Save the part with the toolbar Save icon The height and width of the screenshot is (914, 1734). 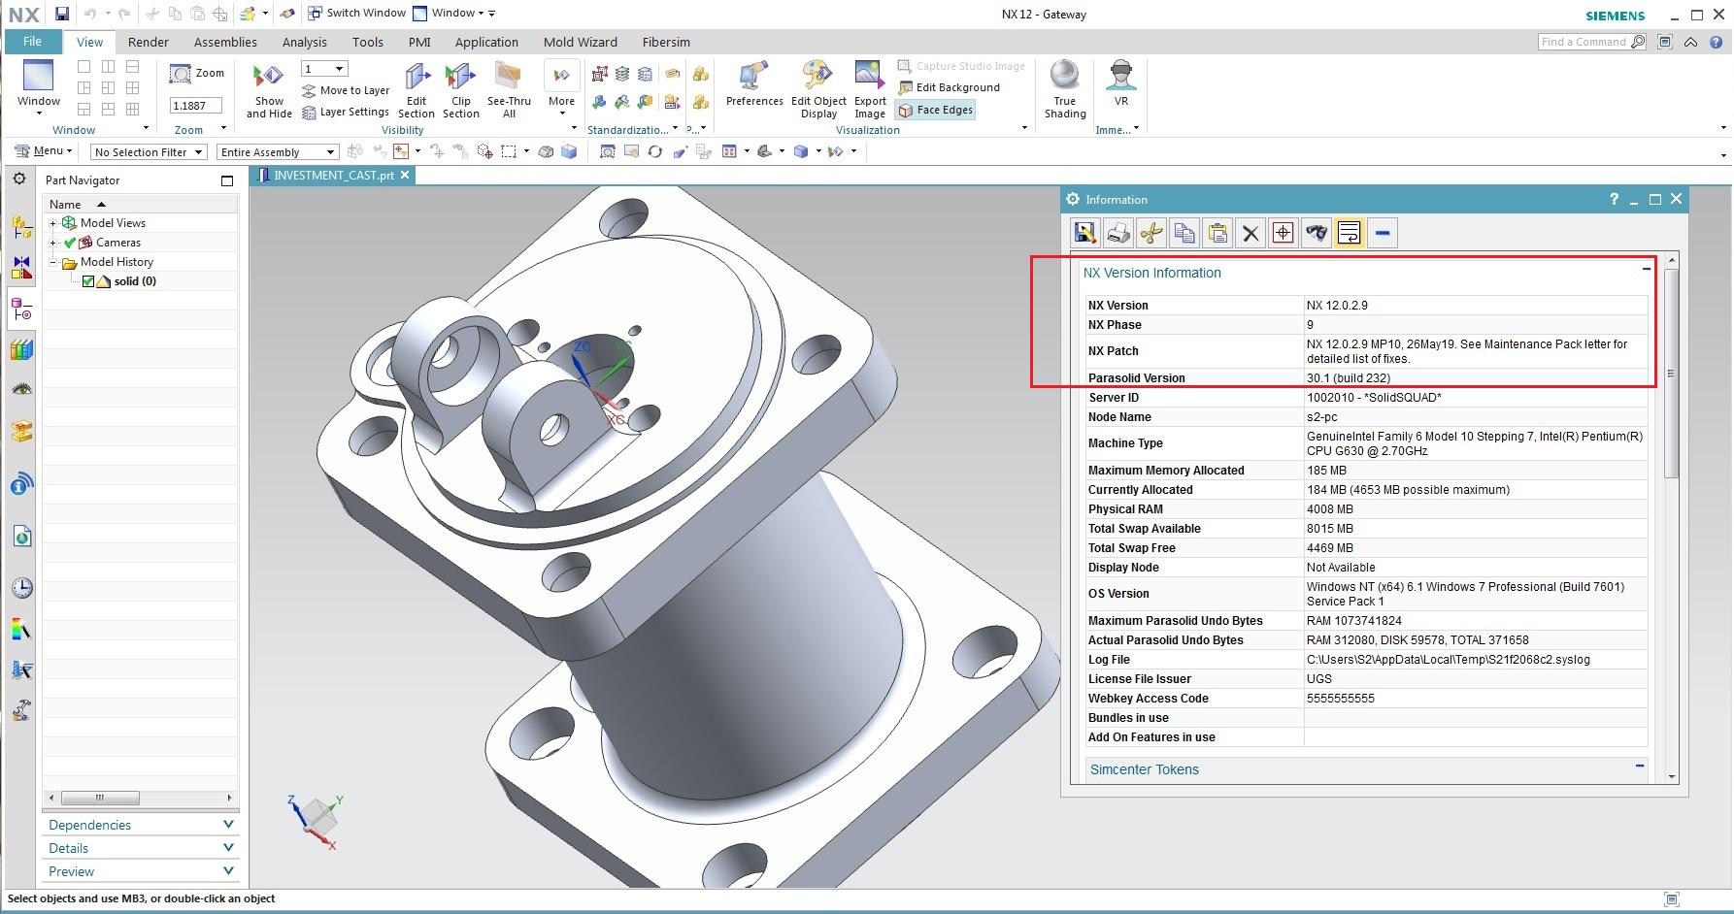(62, 14)
